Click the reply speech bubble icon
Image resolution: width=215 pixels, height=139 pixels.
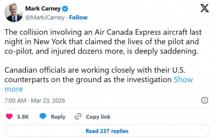point(43,117)
